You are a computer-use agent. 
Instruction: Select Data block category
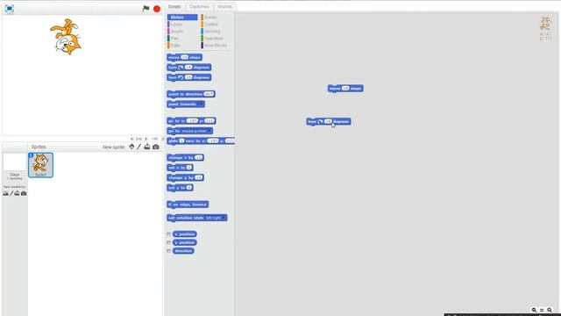click(x=175, y=46)
